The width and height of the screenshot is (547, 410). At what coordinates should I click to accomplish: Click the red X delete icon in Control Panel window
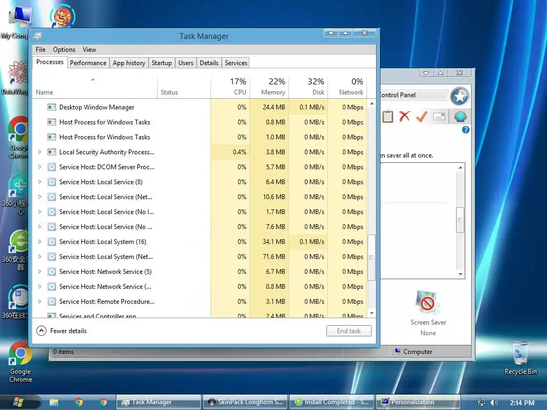pyautogui.click(x=404, y=116)
